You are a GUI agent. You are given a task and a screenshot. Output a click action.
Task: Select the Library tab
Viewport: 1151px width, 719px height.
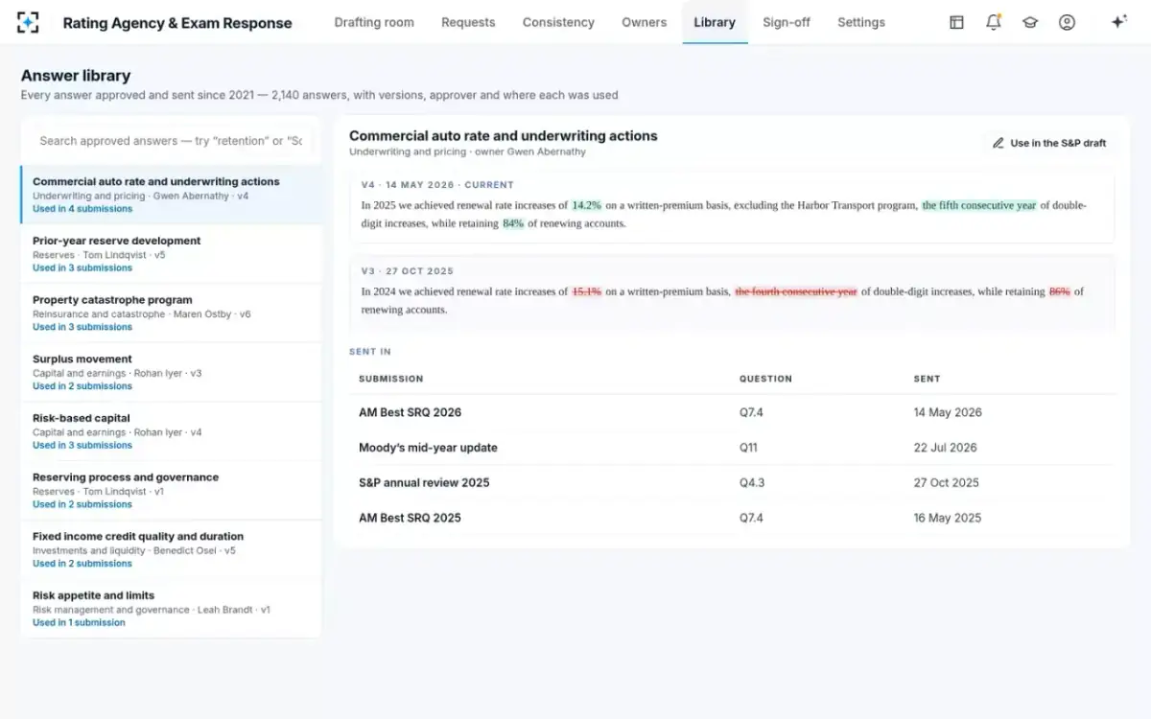point(715,22)
